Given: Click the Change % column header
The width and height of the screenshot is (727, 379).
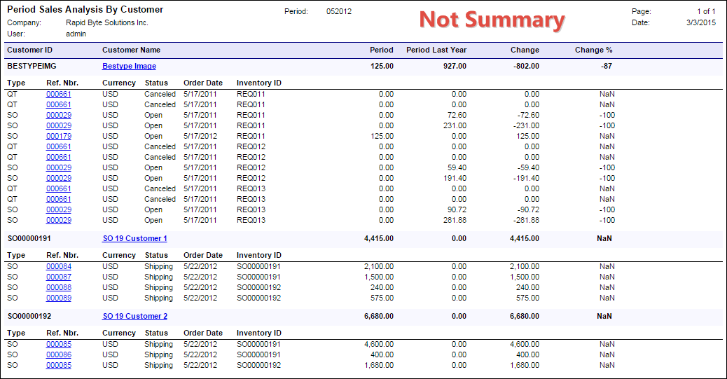Looking at the screenshot, I should (x=593, y=50).
